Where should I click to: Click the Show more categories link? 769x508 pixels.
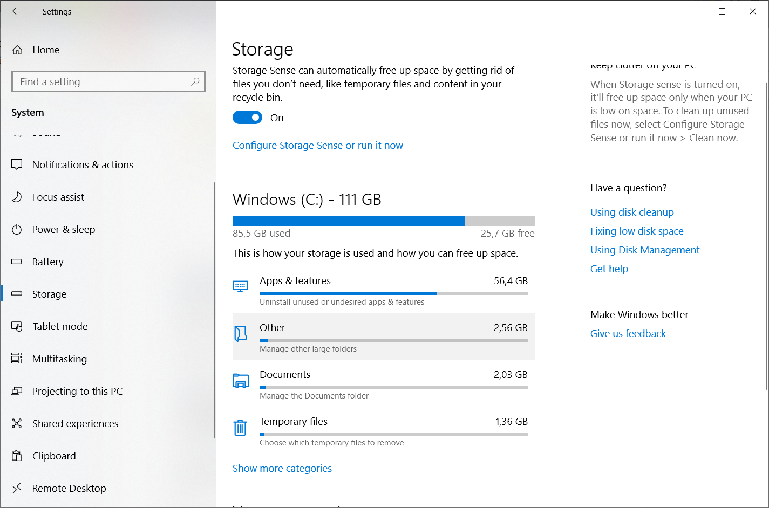pos(282,469)
